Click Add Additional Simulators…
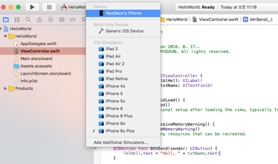Viewport: 278px width, 164px height. 123,142
